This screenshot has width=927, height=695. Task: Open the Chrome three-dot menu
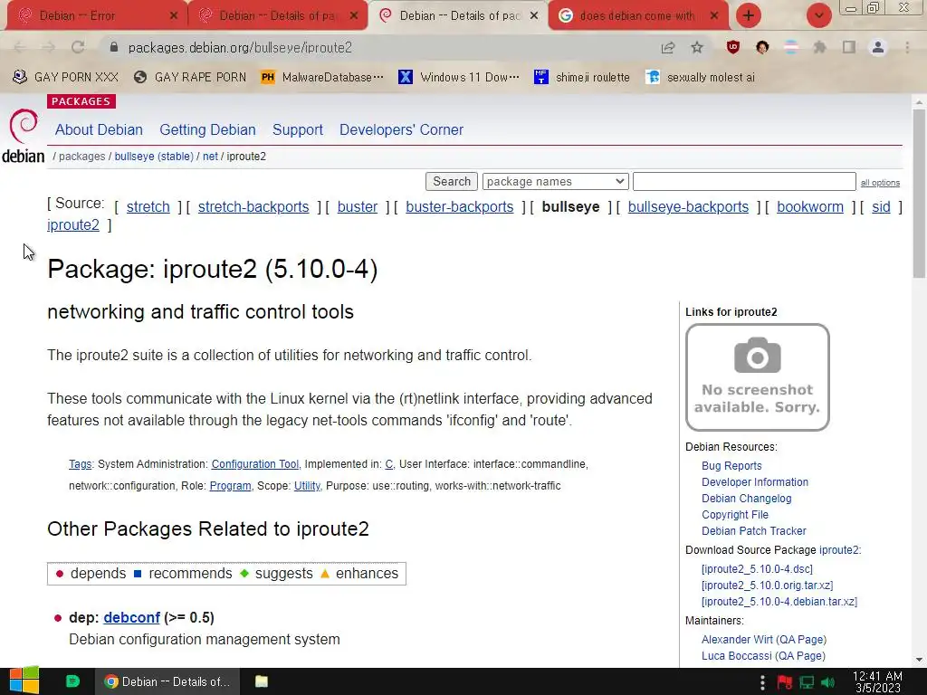click(x=907, y=47)
